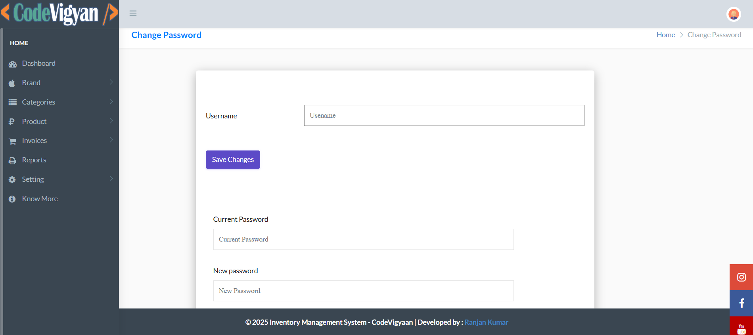Focus the Current Password input field
The image size is (753, 335).
363,240
